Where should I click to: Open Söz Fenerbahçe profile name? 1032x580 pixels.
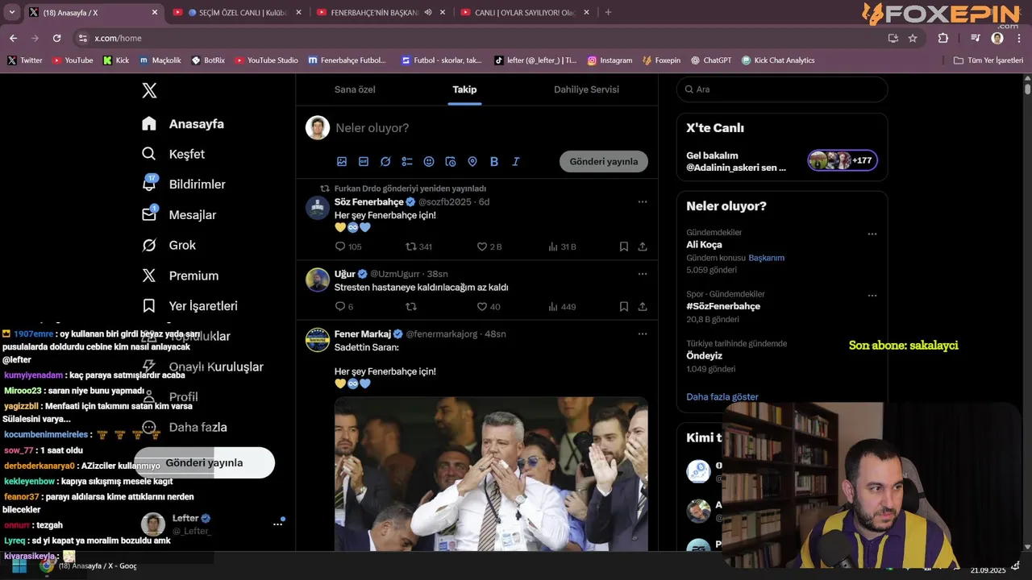click(369, 201)
